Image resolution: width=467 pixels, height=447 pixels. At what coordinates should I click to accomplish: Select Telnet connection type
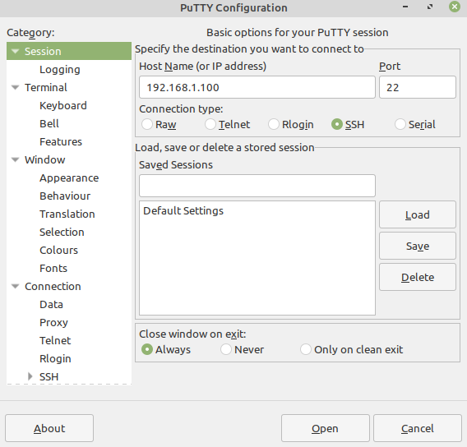[210, 124]
